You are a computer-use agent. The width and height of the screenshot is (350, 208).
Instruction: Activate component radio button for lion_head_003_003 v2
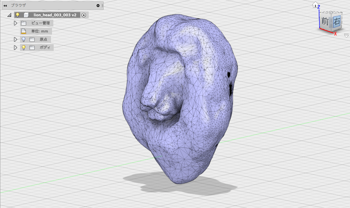point(84,15)
